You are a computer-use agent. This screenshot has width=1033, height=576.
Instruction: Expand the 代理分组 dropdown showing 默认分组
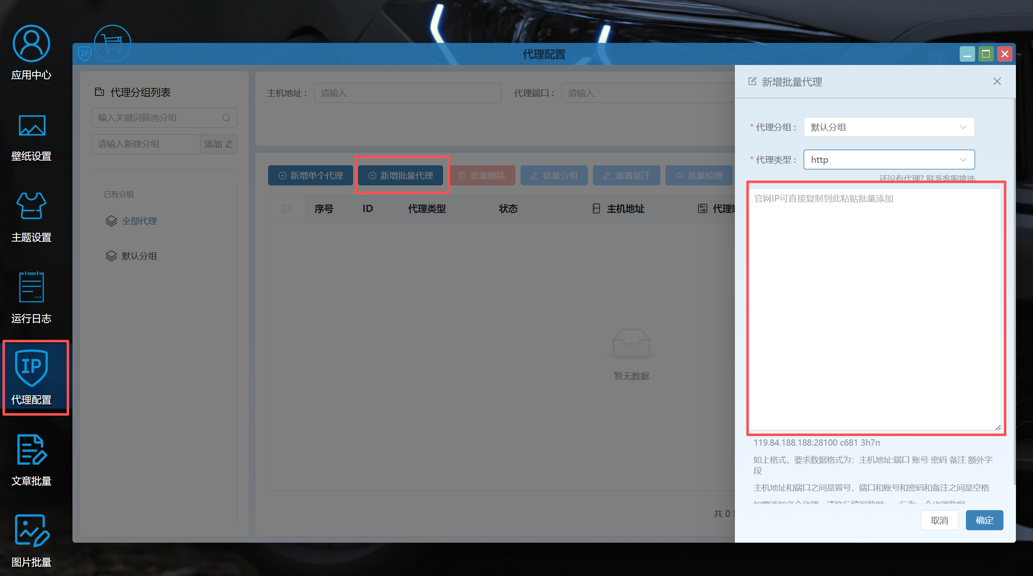pos(889,127)
